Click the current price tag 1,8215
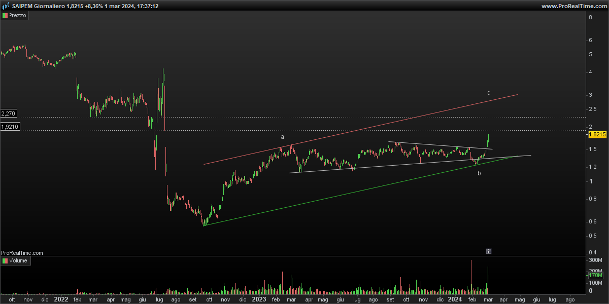This screenshot has height=304, width=609. tap(597, 135)
